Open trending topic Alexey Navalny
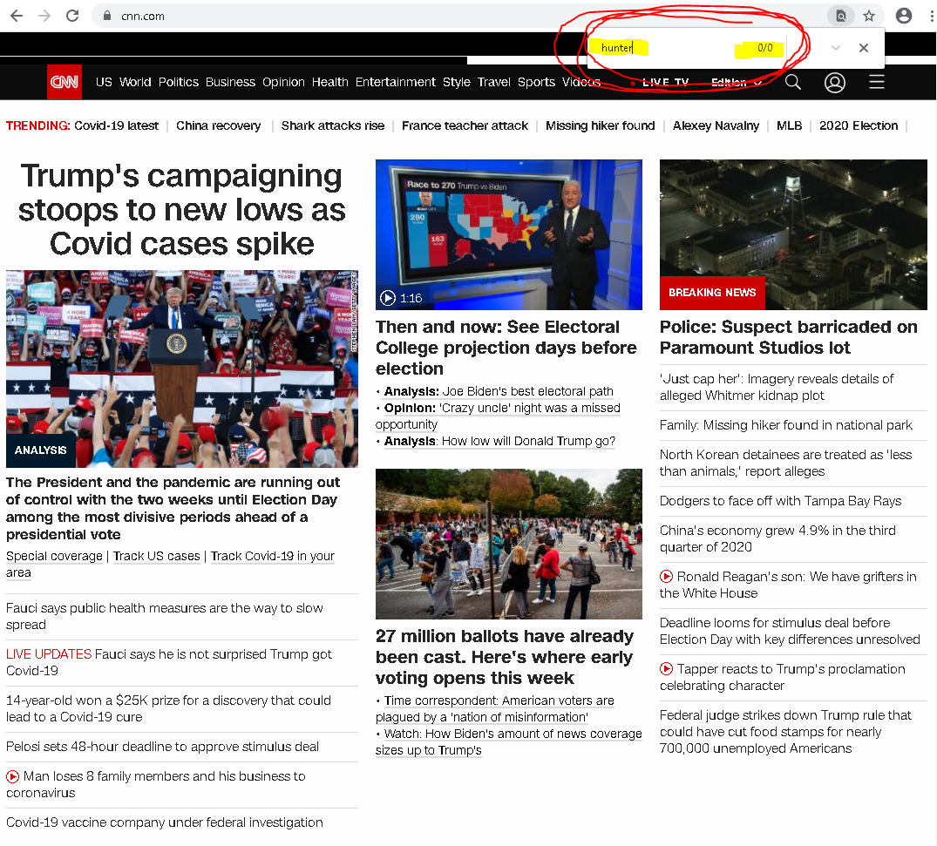Screen dimensions: 937x846 pyautogui.click(x=716, y=126)
